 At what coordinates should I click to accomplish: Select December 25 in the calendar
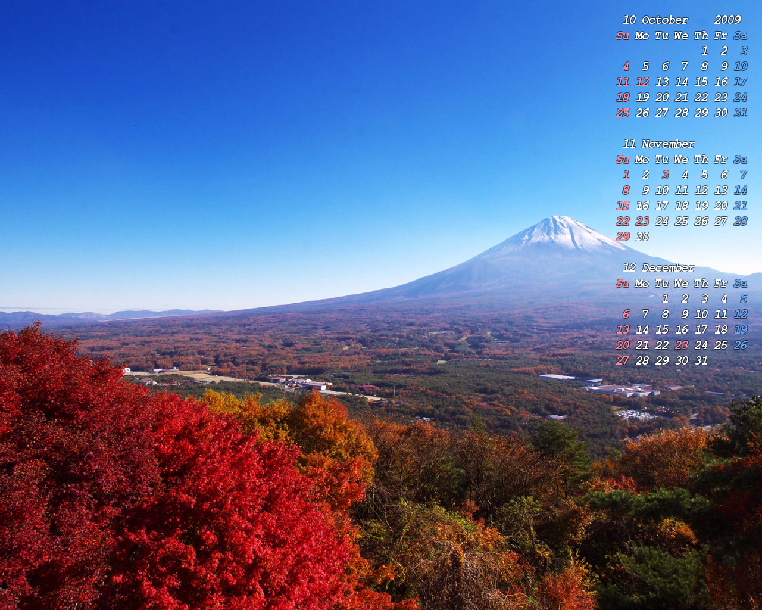pos(721,346)
